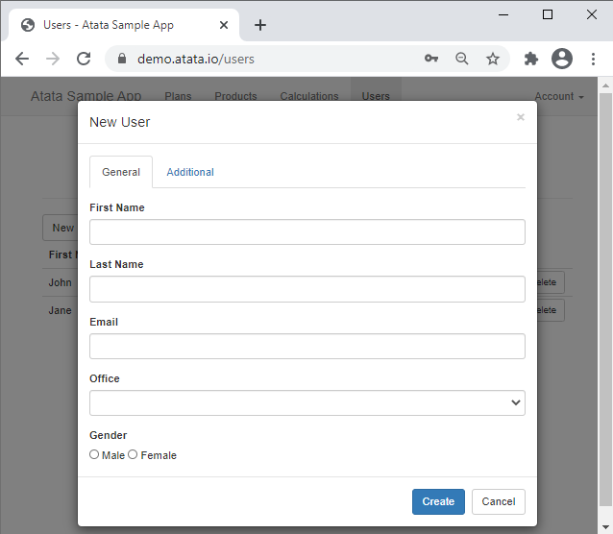
Task: Minimize the browser window
Action: click(x=503, y=14)
